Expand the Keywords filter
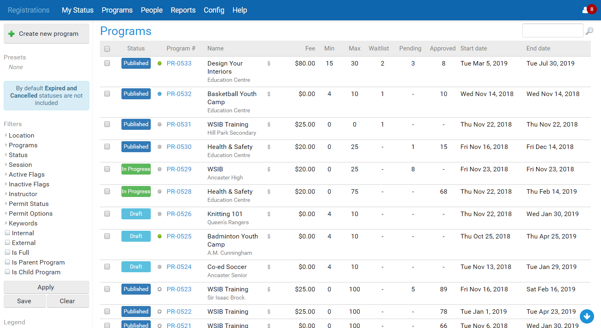The height and width of the screenshot is (328, 601). [21, 223]
